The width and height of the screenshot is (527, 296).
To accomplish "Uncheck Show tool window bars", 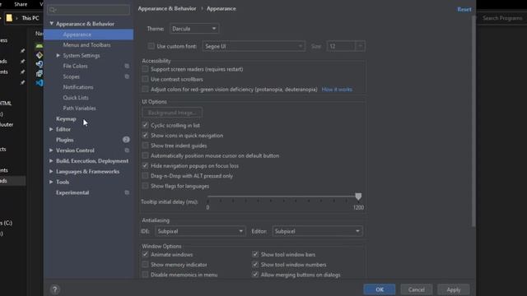I will (x=255, y=254).
